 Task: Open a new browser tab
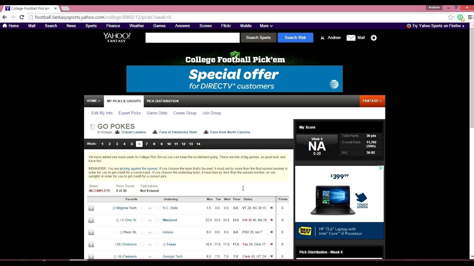[65, 8]
